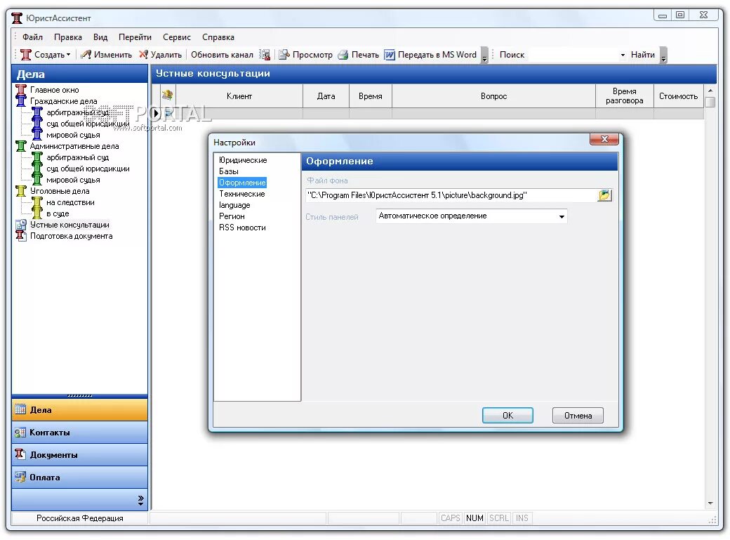Viewport: 730px width, 540px height.
Task: Select language in Настройки list
Action: (x=234, y=205)
